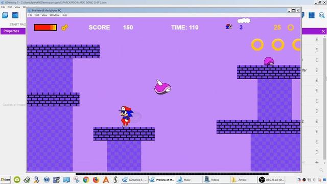Click the TIME: 110 text in game
Image resolution: width=327 pixels, height=184 pixels.
[185, 27]
